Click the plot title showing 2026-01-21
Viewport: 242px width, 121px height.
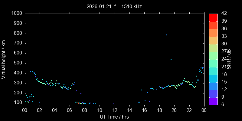click(114, 6)
